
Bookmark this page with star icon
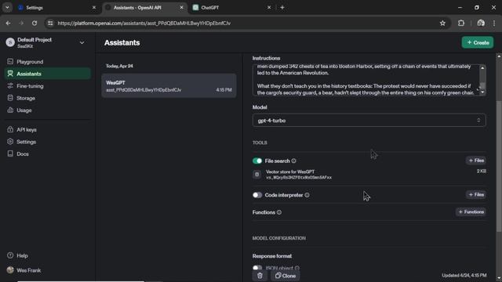point(442,23)
